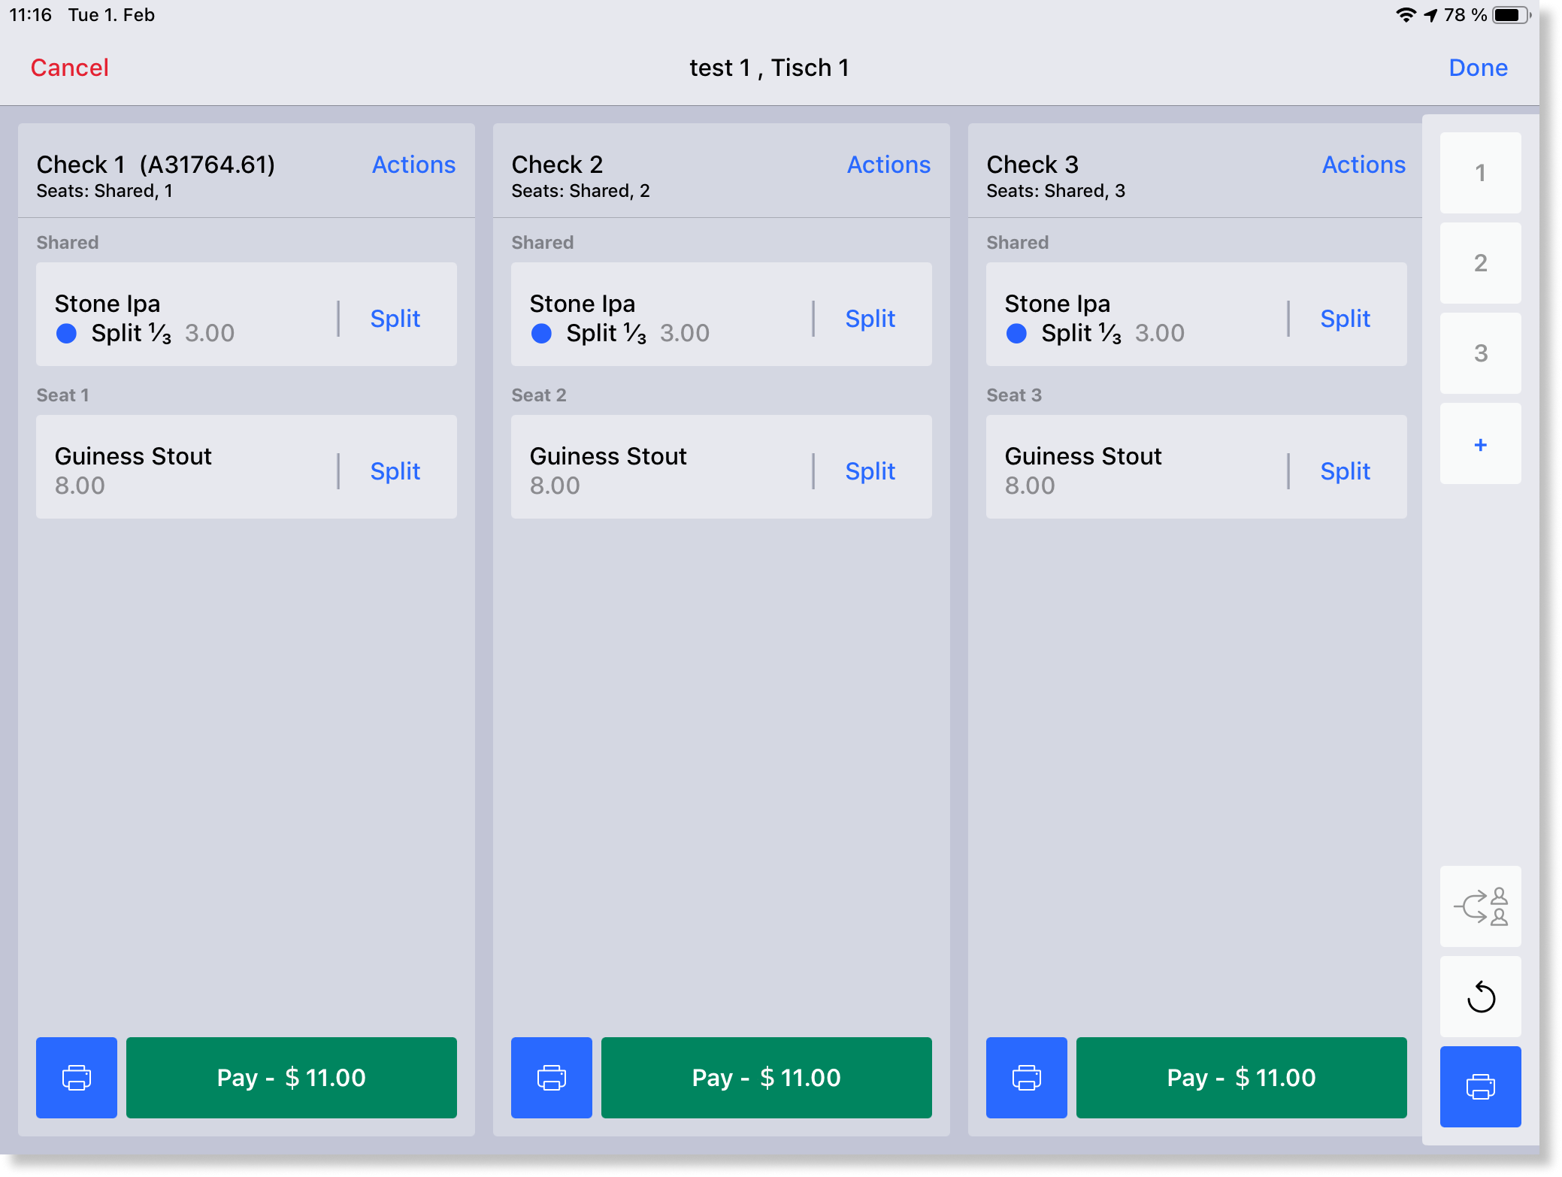Open the Actions menu for Check 2
1562x1177 pixels.
pyautogui.click(x=888, y=165)
